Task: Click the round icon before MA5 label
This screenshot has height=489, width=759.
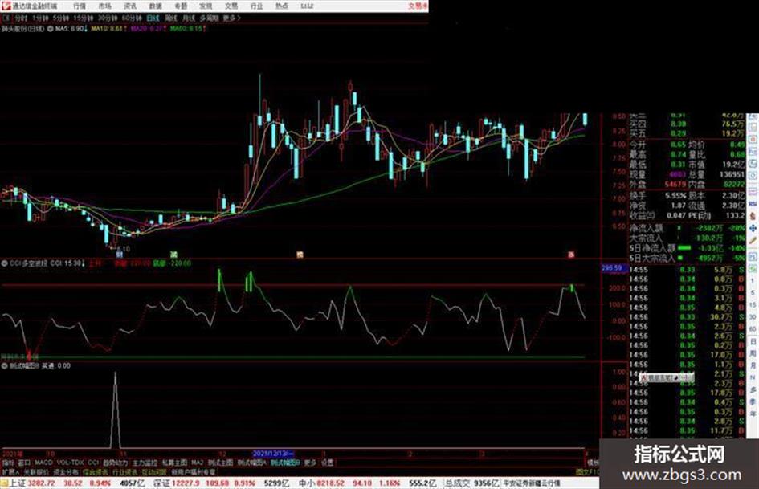Action: [x=50, y=29]
